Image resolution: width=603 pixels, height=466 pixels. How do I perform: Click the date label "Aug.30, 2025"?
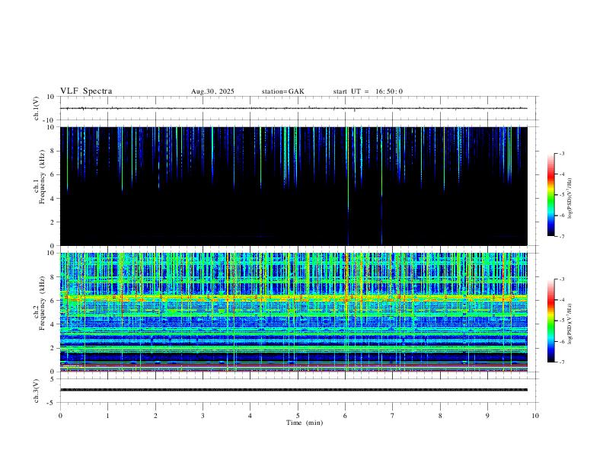click(x=212, y=91)
